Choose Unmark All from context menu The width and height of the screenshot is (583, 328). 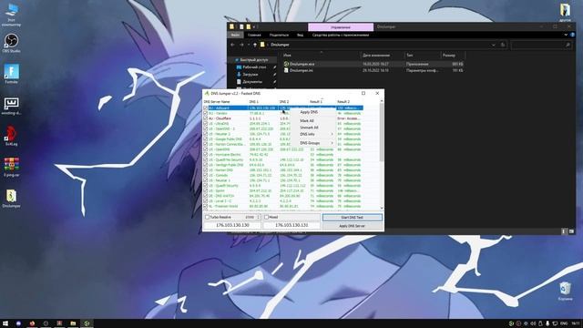[310, 128]
